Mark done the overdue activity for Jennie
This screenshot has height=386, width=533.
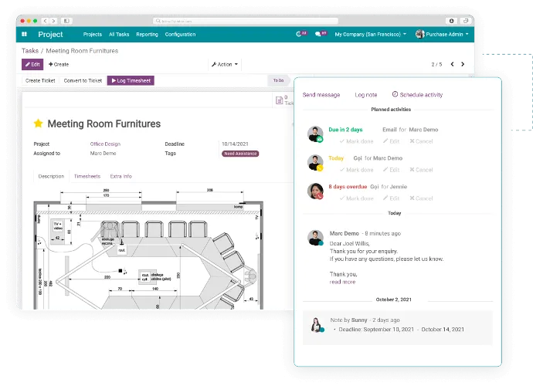click(357, 198)
